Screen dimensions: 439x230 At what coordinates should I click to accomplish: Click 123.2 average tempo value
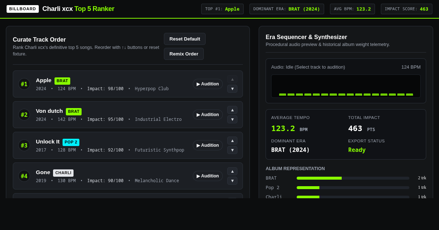(x=283, y=129)
